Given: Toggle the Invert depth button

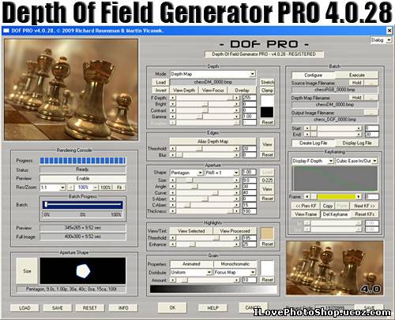Looking at the screenshot, I should point(160,90).
